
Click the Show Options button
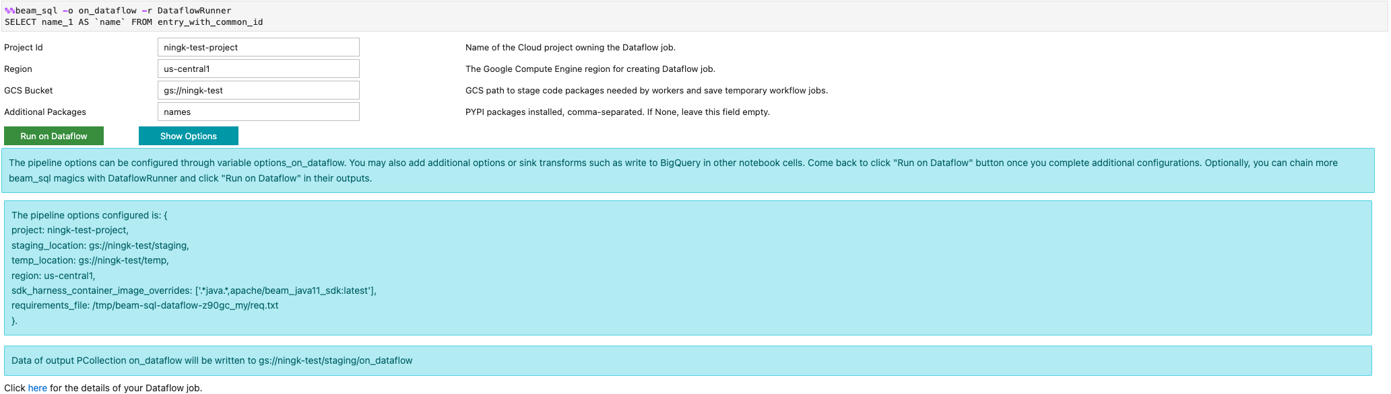coord(188,136)
